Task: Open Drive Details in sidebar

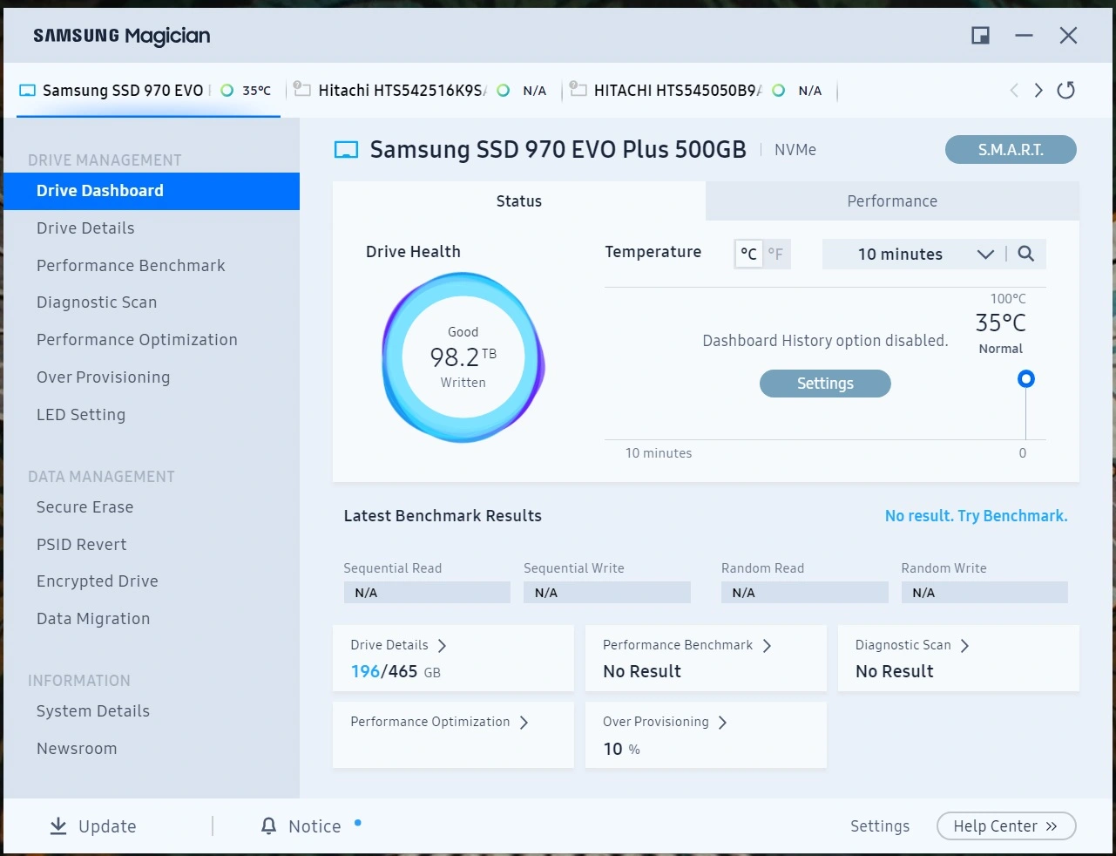Action: (x=85, y=228)
